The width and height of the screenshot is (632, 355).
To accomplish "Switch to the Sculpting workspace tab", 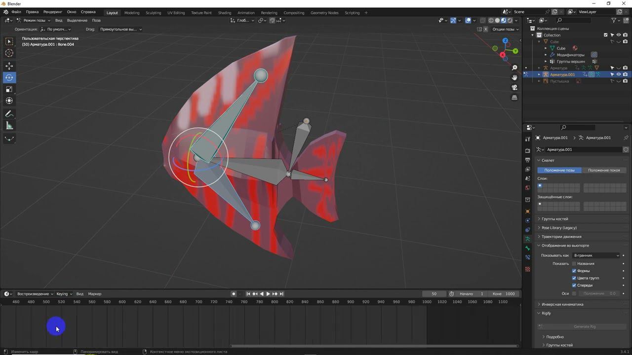I will tap(153, 12).
